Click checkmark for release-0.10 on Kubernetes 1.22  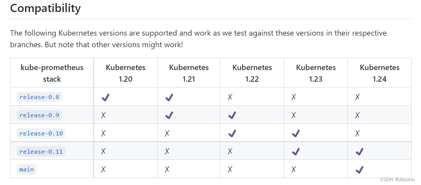tap(232, 134)
